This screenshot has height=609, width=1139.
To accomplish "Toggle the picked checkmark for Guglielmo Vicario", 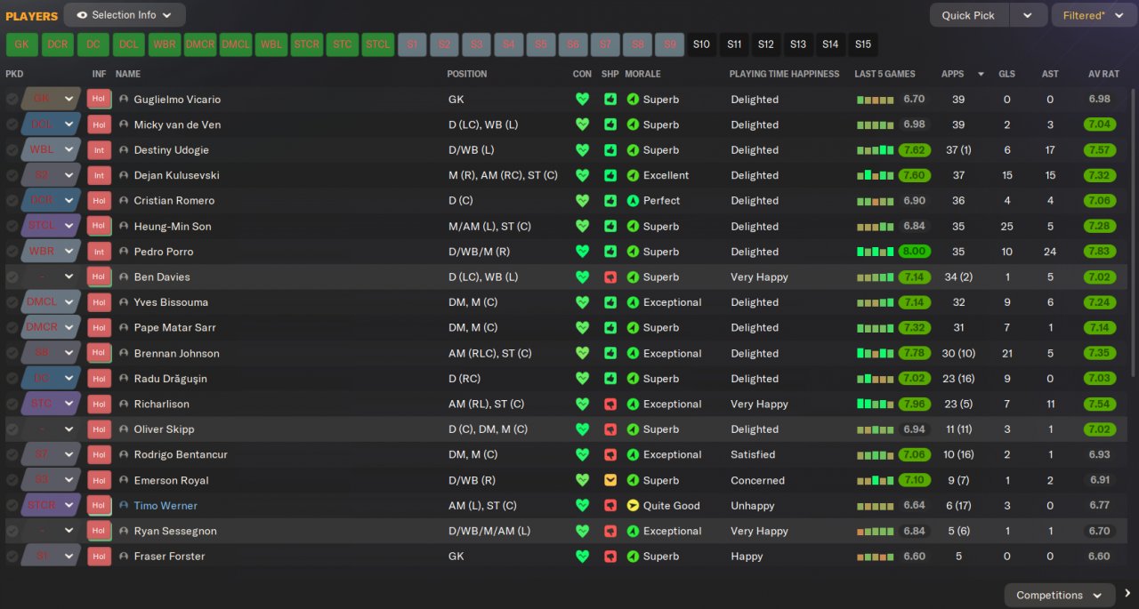I will pos(12,100).
